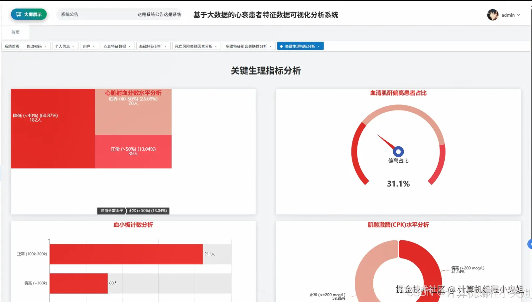Switch to the 用户 tab
The height and width of the screenshot is (302, 532).
coord(87,46)
